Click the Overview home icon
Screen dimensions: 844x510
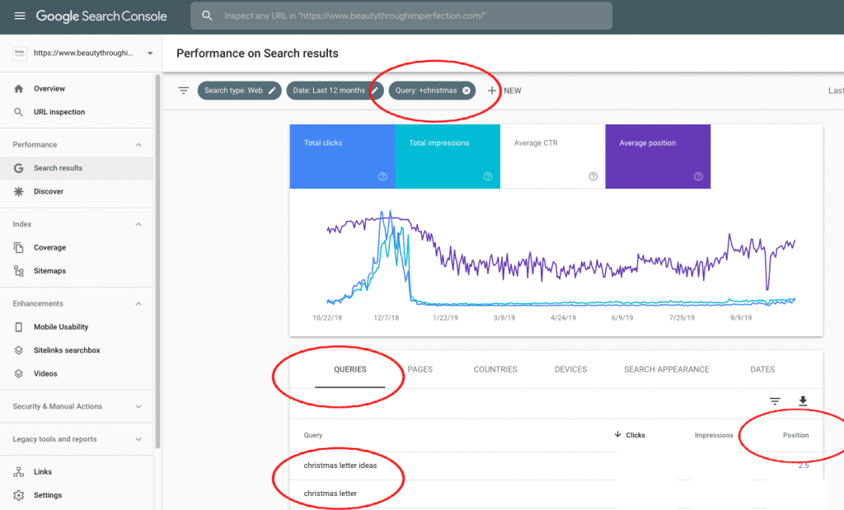point(18,88)
